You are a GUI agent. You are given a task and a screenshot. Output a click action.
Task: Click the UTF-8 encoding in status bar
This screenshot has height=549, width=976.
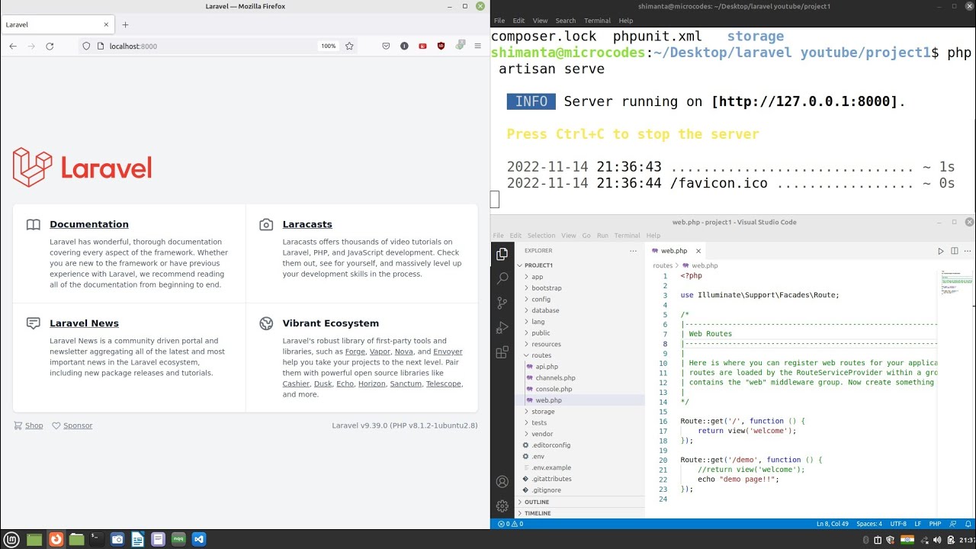pos(898,524)
